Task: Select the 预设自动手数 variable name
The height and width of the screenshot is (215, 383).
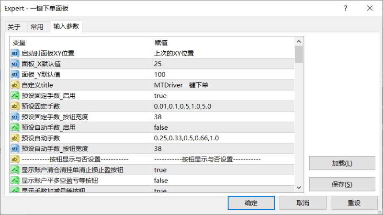Action: (41, 138)
